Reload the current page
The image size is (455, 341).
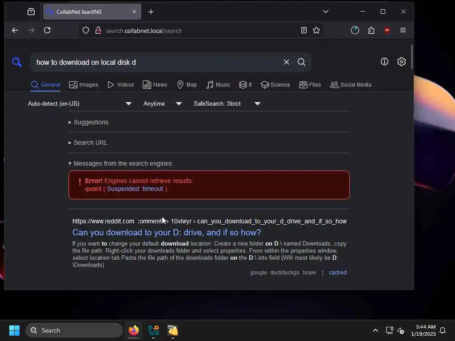[x=47, y=30]
